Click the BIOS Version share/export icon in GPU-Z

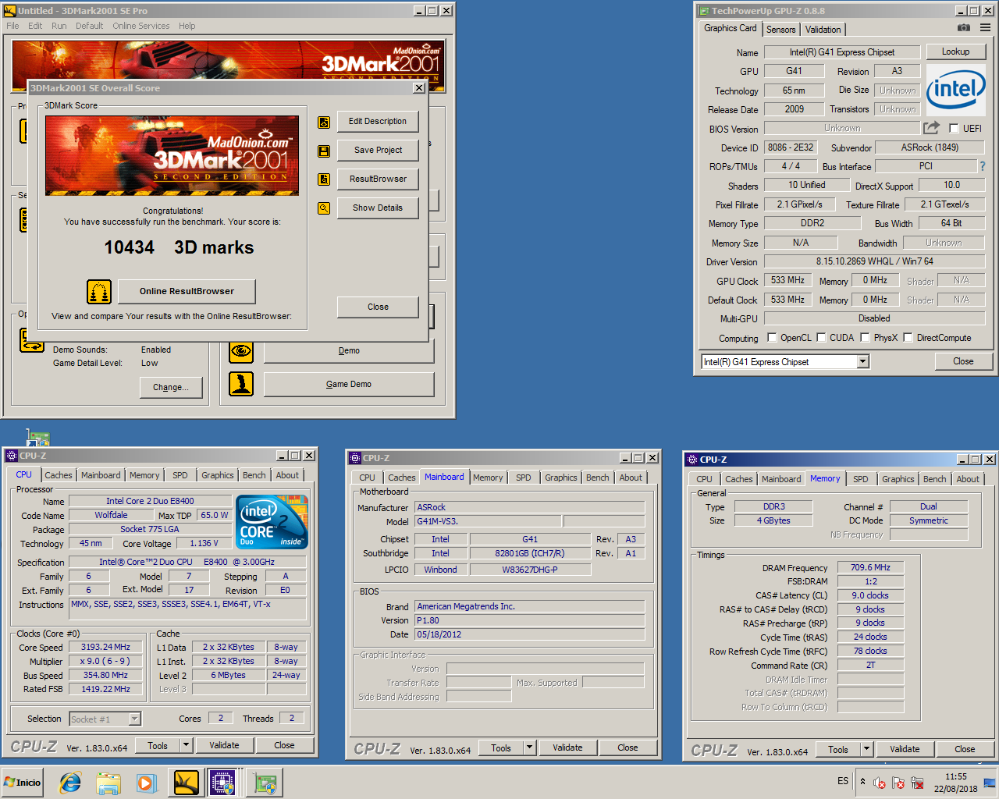point(932,128)
